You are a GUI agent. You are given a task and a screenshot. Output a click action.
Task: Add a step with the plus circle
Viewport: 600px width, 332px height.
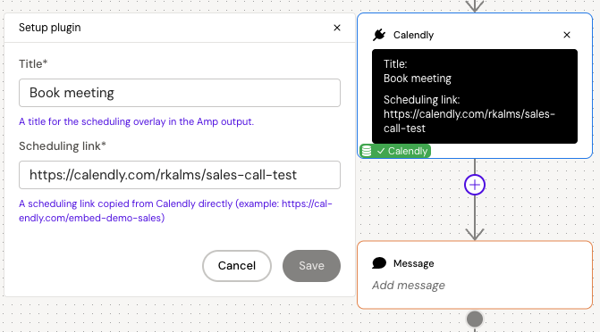click(x=475, y=185)
